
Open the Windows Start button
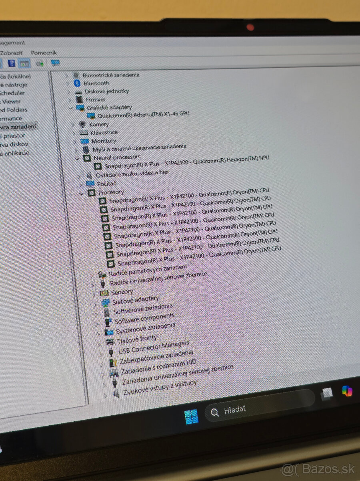pyautogui.click(x=191, y=416)
